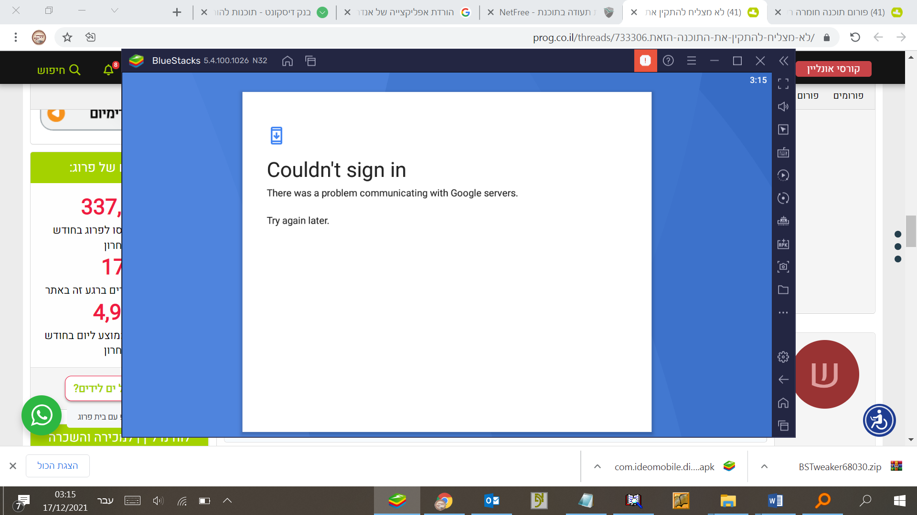Open the BlueStacks media folder icon
Viewport: 917px width, 515px height.
(783, 290)
